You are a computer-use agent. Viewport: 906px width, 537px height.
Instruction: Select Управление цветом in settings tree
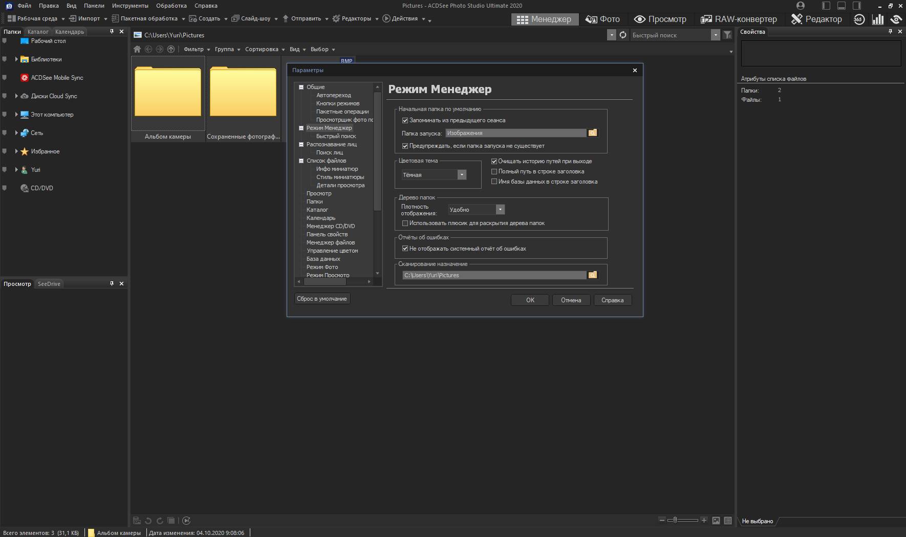(x=332, y=251)
